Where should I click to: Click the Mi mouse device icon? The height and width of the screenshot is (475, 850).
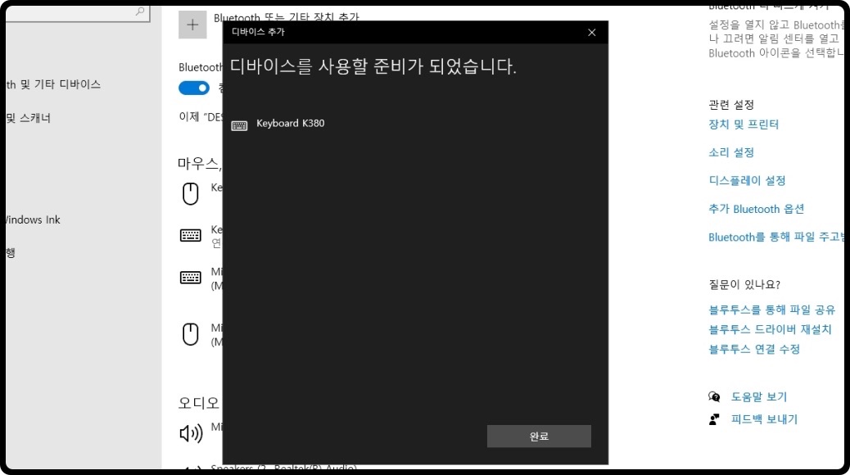[192, 334]
